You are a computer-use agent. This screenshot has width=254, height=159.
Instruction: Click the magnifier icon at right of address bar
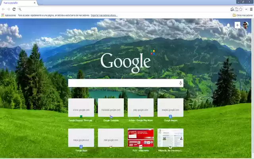(x=232, y=10)
